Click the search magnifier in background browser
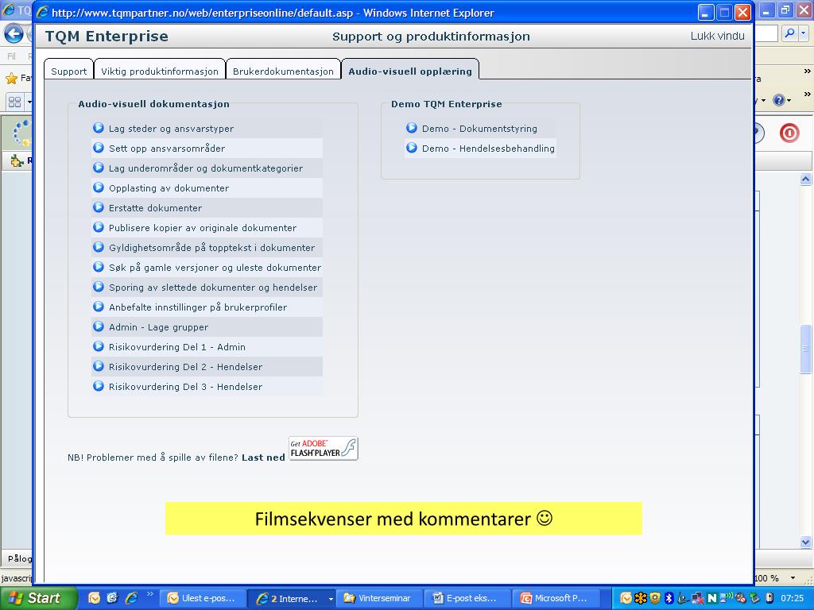The height and width of the screenshot is (610, 814). (789, 33)
